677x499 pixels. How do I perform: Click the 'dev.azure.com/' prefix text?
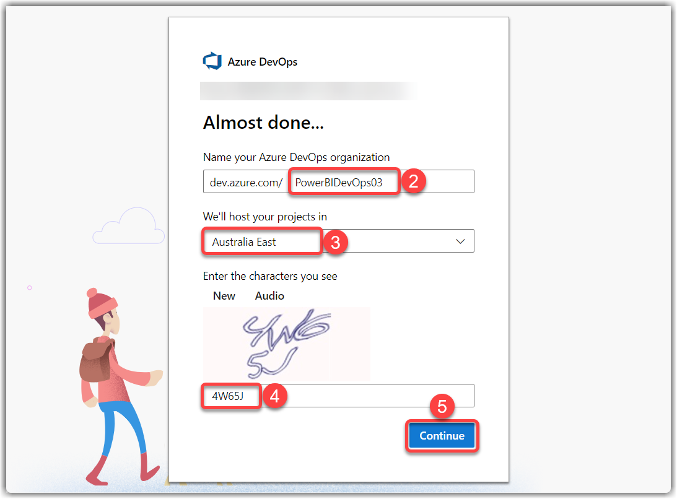(246, 183)
